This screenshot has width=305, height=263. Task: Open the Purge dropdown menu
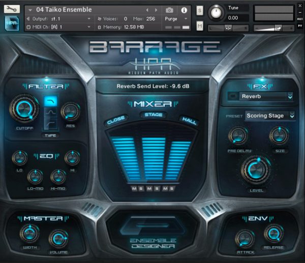tap(176, 19)
